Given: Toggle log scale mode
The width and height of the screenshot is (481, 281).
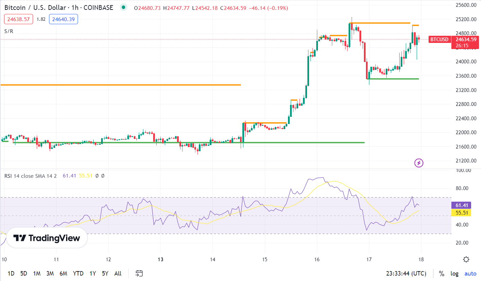Looking at the screenshot, I should (454, 274).
